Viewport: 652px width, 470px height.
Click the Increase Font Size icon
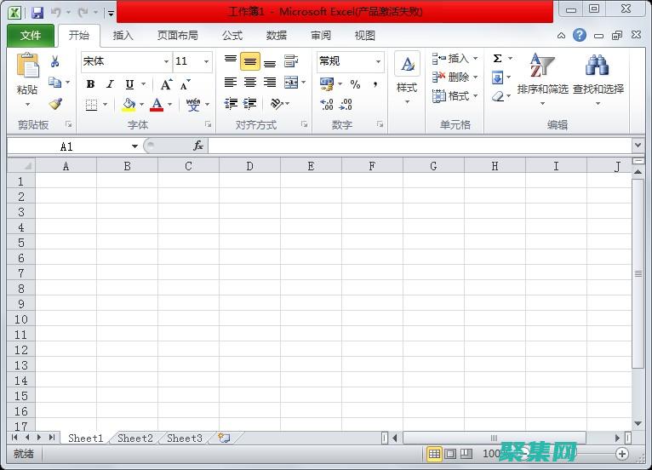coord(166,84)
